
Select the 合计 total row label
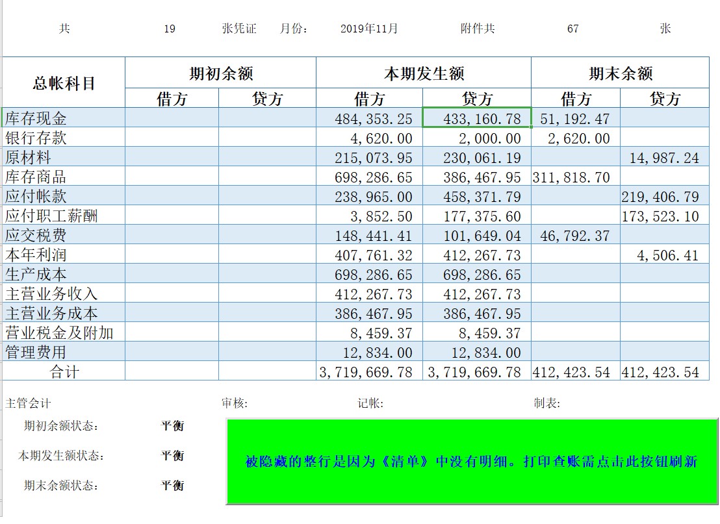click(x=63, y=372)
